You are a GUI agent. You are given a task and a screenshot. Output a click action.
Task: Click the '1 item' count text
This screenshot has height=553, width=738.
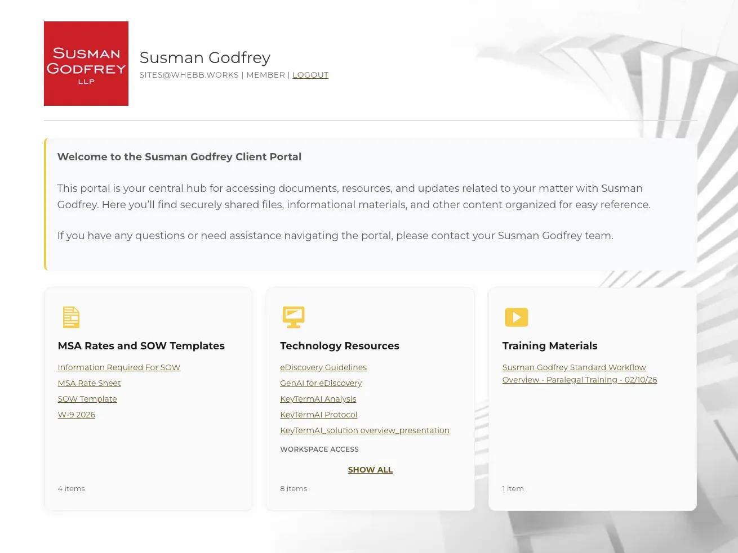(513, 489)
